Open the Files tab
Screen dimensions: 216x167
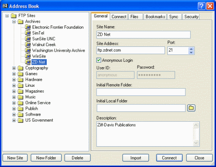point(136,17)
